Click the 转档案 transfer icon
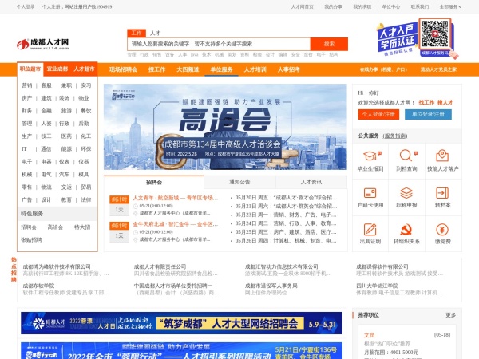The width and height of the screenshot is (479, 359). (x=442, y=191)
